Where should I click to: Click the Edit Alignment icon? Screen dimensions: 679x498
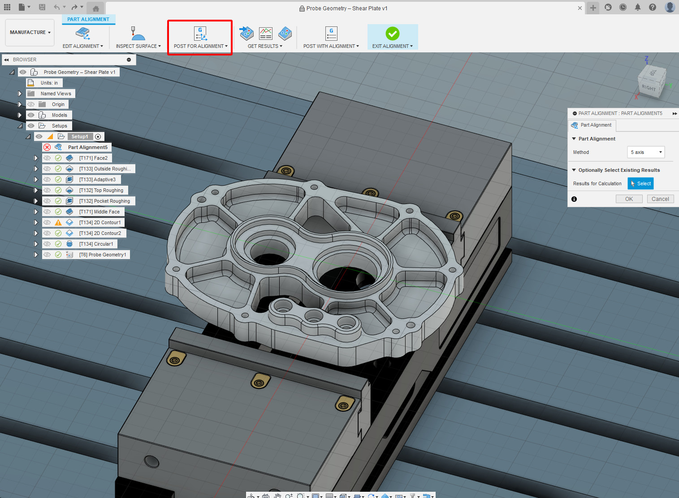pos(82,34)
